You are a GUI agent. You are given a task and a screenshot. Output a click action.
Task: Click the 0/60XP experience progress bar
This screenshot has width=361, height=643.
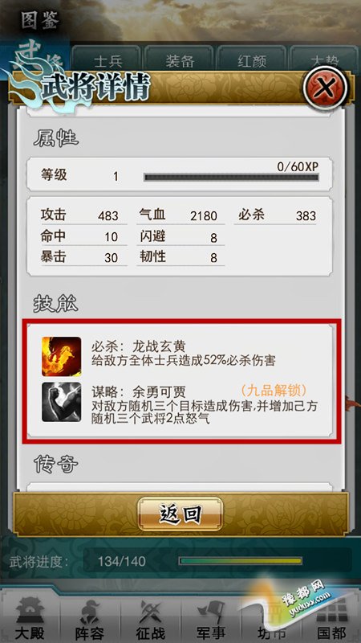(231, 177)
